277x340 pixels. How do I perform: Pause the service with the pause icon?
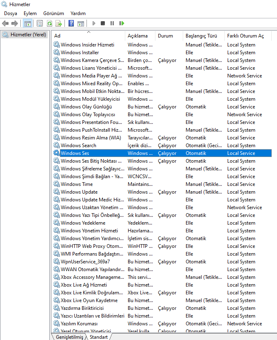point(112,23)
